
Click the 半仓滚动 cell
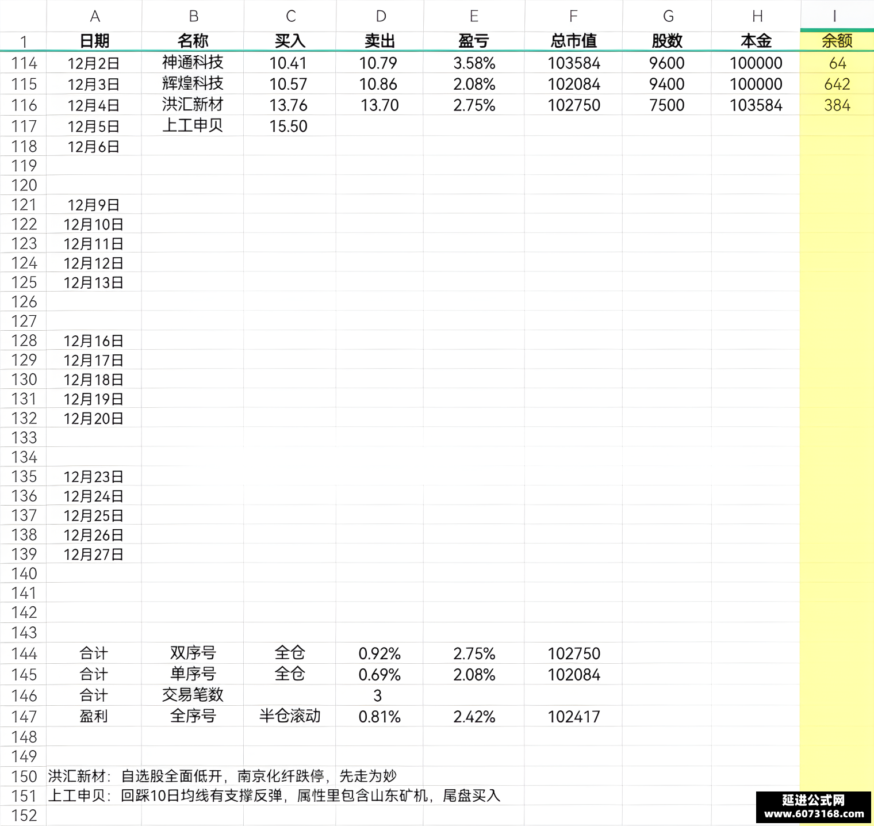tap(289, 716)
